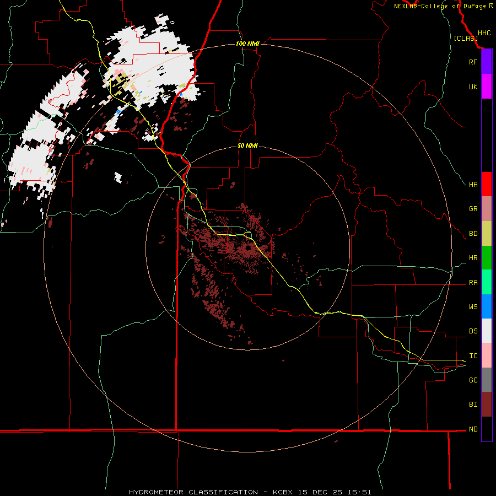This screenshot has width=496, height=496.
Task: Click the DS white legend swatch
Action: tap(487, 331)
